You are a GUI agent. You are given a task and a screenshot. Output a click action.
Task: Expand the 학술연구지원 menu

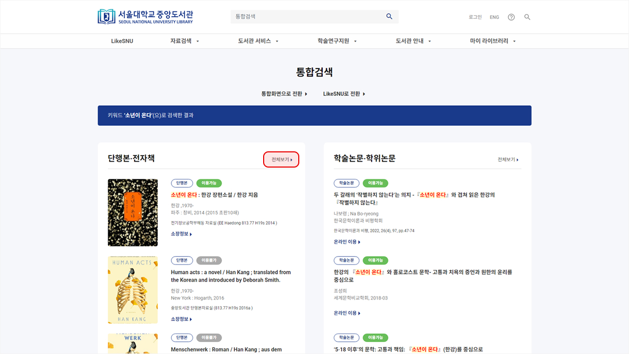point(337,41)
